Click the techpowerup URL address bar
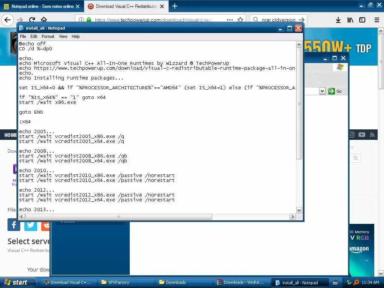 (x=153, y=20)
